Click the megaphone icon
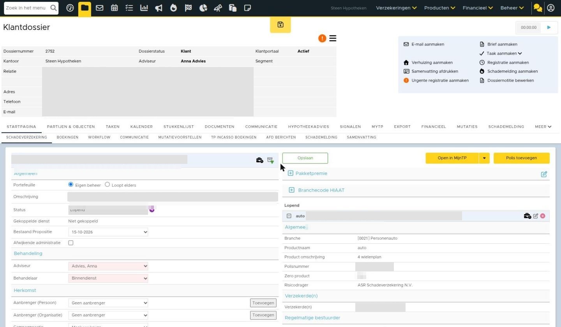The height and width of the screenshot is (327, 561). click(159, 8)
